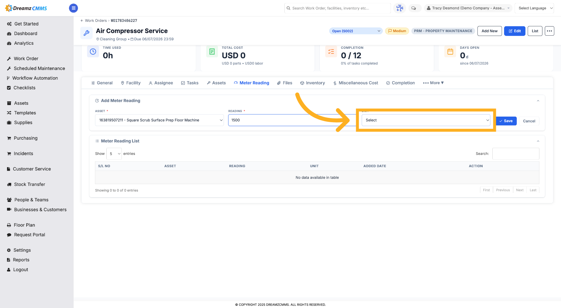Click the wrench work order icon beside title

(86, 33)
